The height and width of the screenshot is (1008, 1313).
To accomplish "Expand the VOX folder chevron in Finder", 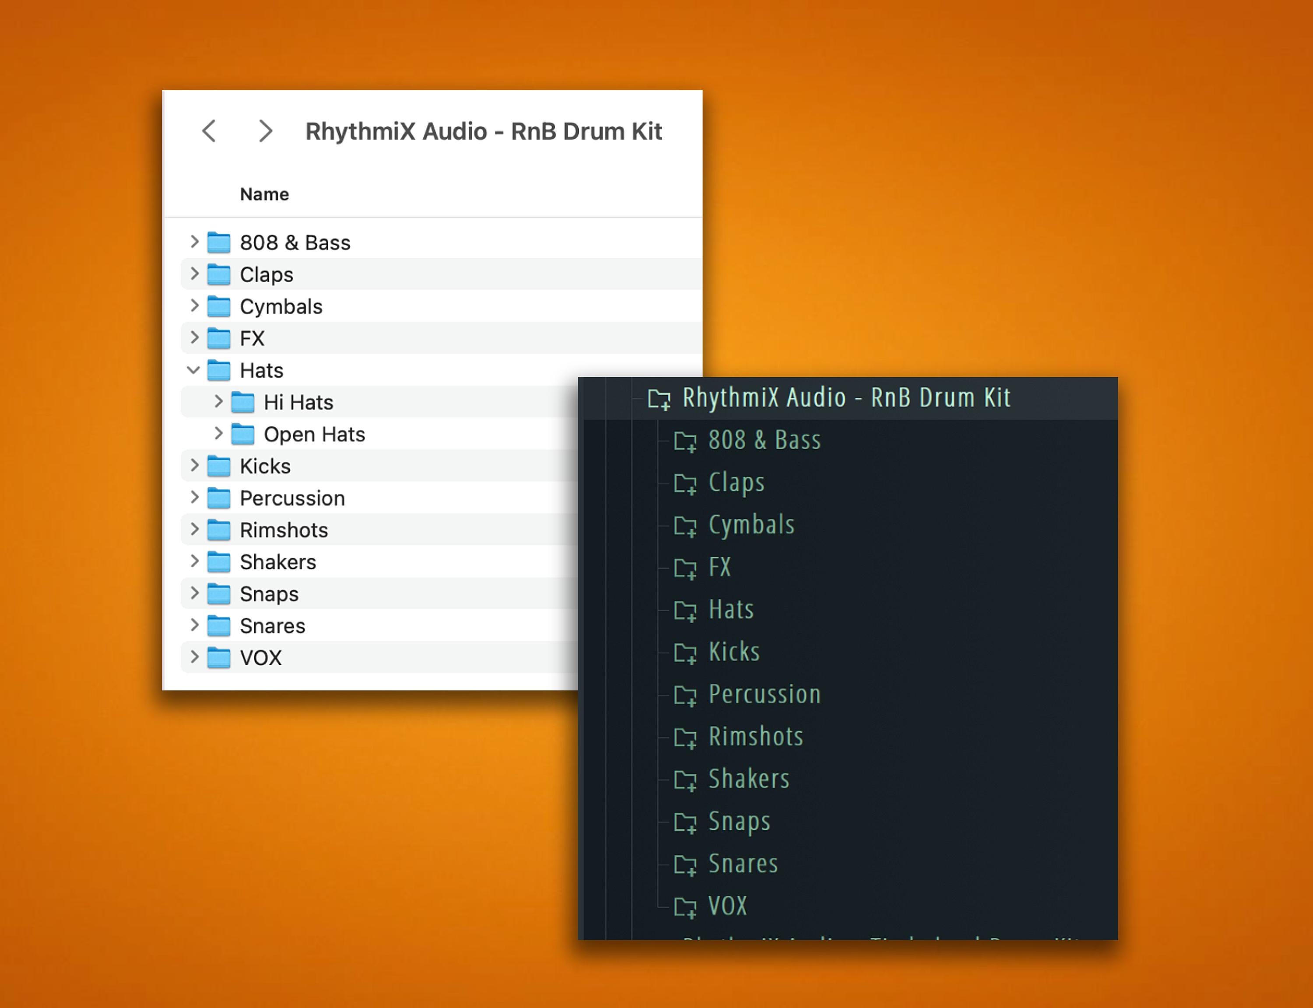I will pyautogui.click(x=194, y=657).
